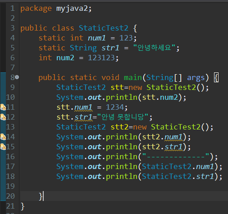Collapse the main method fold toggle
The width and height of the screenshot is (228, 214).
(x=17, y=77)
